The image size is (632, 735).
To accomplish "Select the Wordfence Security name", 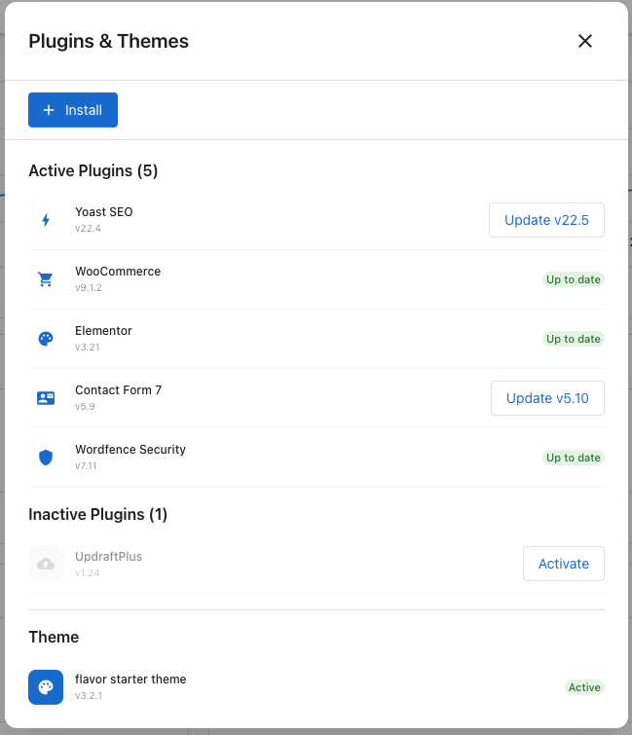I will tap(130, 450).
